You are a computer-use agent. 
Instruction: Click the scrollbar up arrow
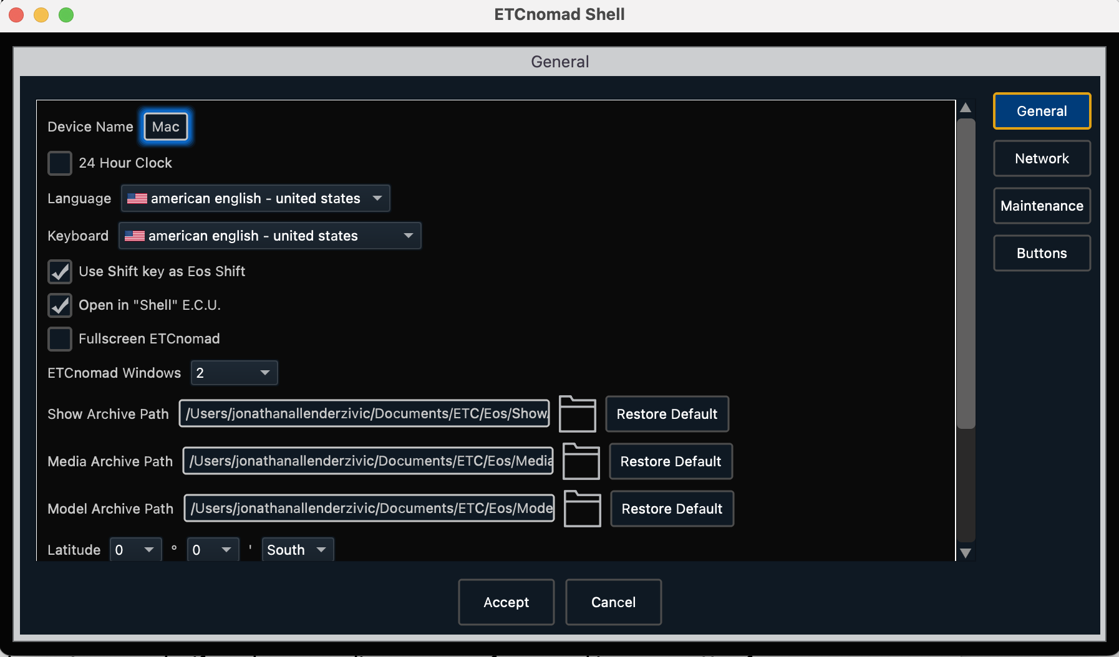(965, 108)
